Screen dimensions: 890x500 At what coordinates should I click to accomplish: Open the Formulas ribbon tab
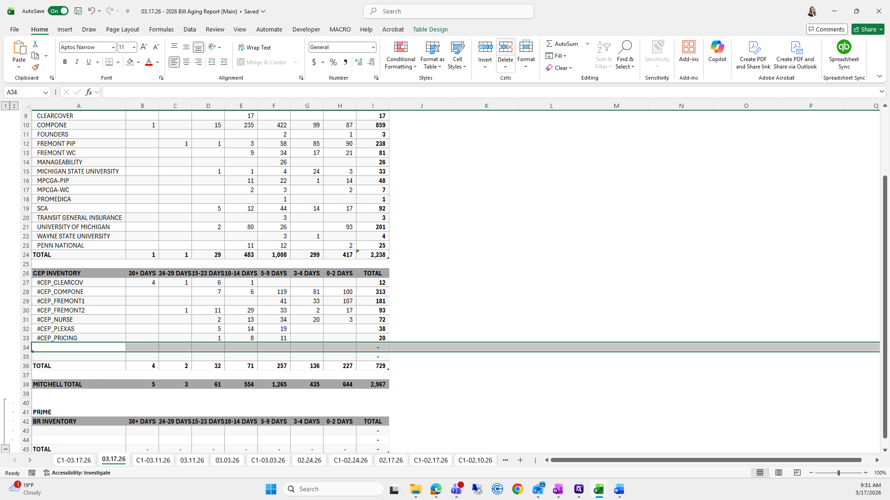tap(161, 29)
